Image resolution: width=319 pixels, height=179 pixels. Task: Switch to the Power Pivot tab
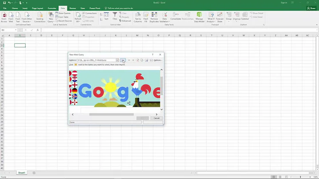95,8
